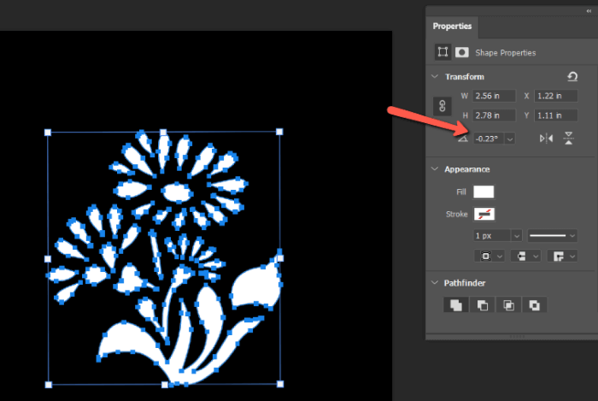Click the Pathfinder intersect shapes icon
This screenshot has width=598, height=401.
tap(508, 304)
